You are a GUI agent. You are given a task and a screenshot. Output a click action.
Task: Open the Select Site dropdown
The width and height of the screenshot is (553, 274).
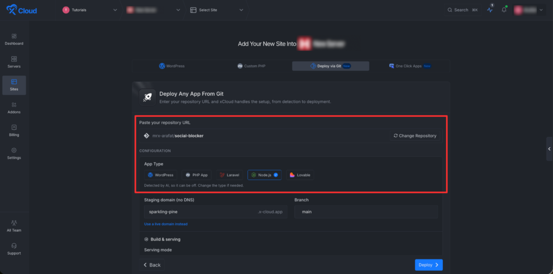coord(217,10)
